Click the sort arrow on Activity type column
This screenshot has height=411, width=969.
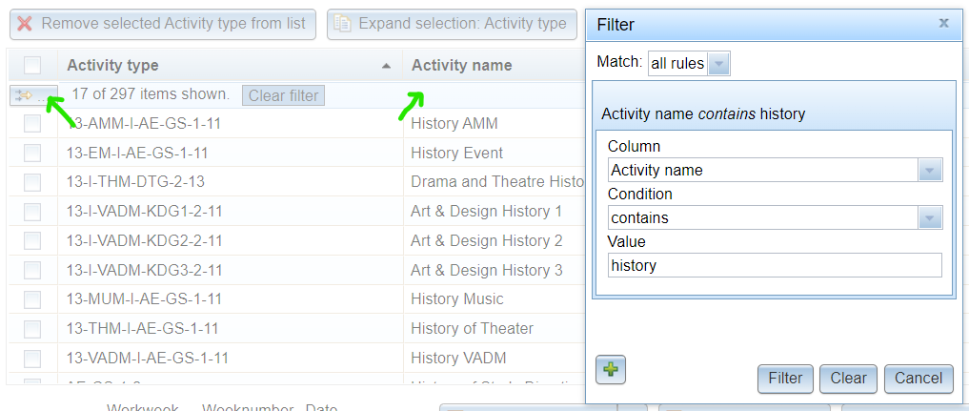[x=386, y=66]
